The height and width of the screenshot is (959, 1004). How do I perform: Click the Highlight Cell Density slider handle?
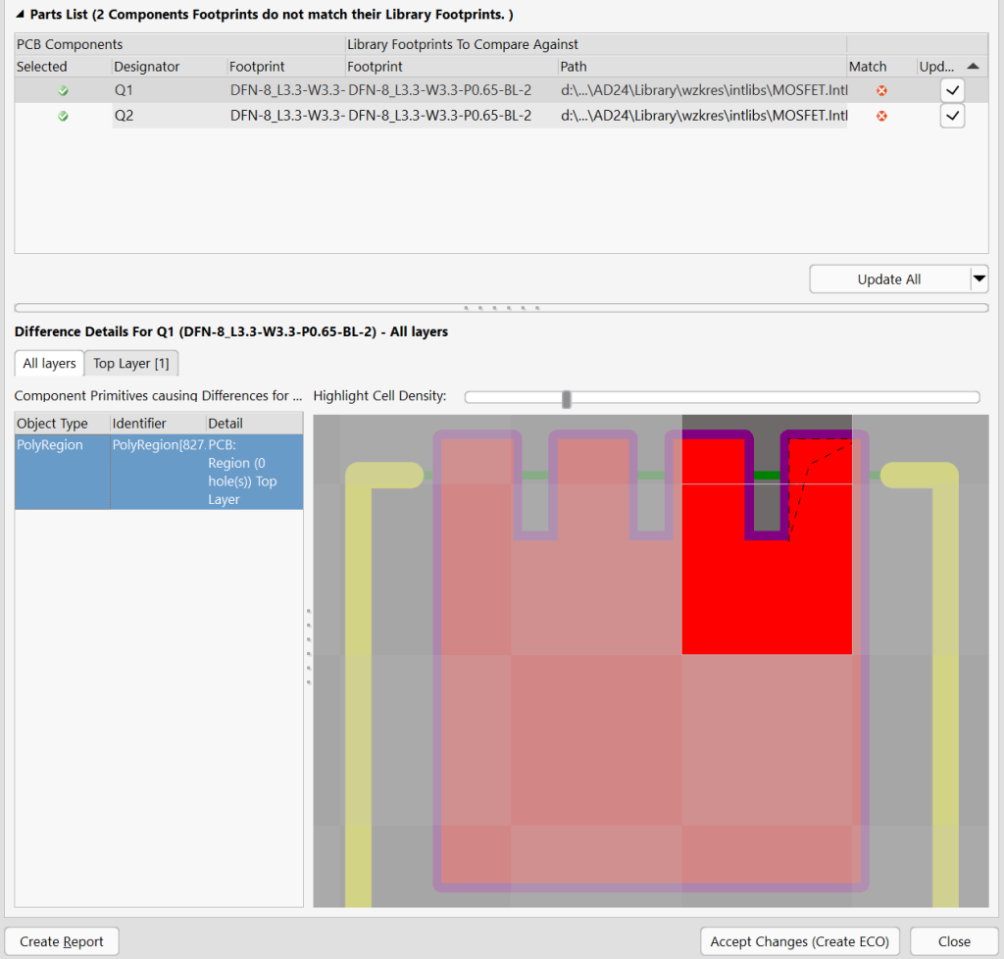(x=566, y=398)
